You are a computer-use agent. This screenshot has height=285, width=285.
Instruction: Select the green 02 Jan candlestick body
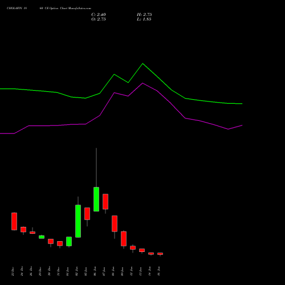coord(78,221)
